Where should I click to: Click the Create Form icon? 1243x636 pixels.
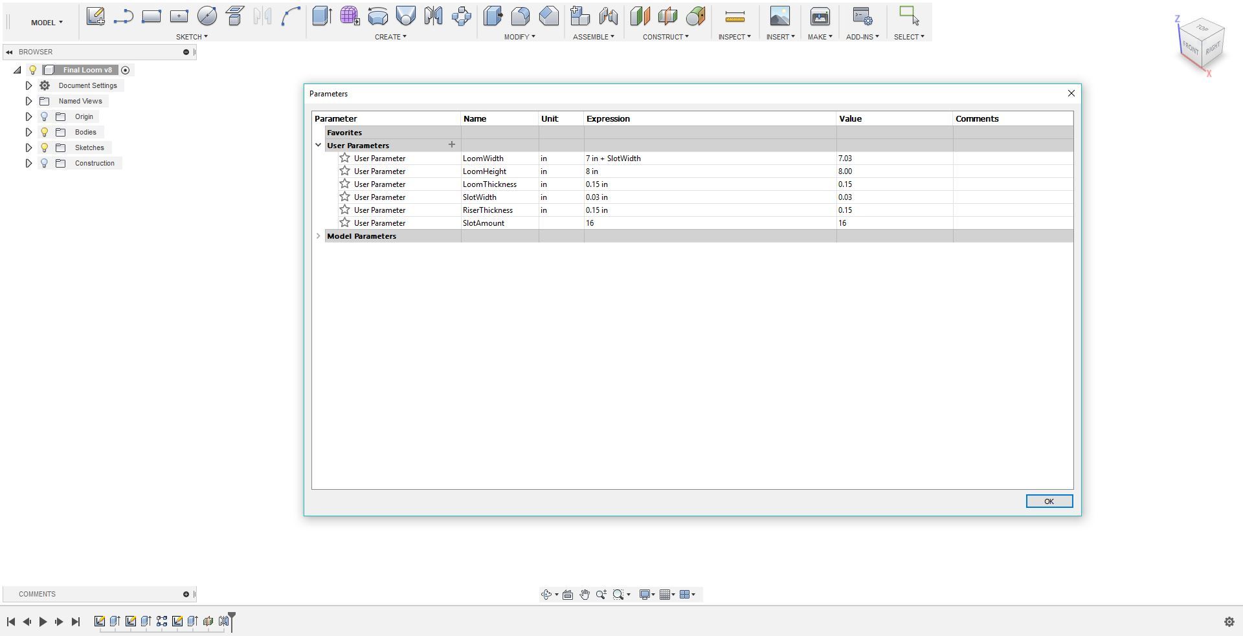[350, 16]
